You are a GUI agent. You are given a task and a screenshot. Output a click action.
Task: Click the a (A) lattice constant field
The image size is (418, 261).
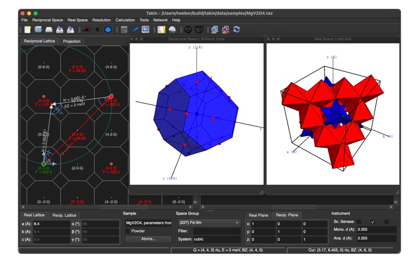pyautogui.click(x=51, y=224)
